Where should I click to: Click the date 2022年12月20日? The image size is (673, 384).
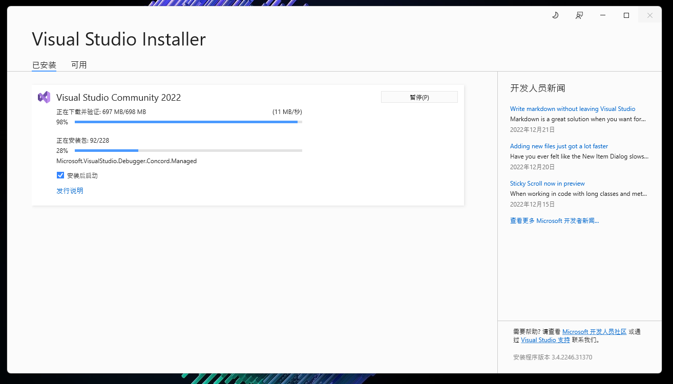532,167
